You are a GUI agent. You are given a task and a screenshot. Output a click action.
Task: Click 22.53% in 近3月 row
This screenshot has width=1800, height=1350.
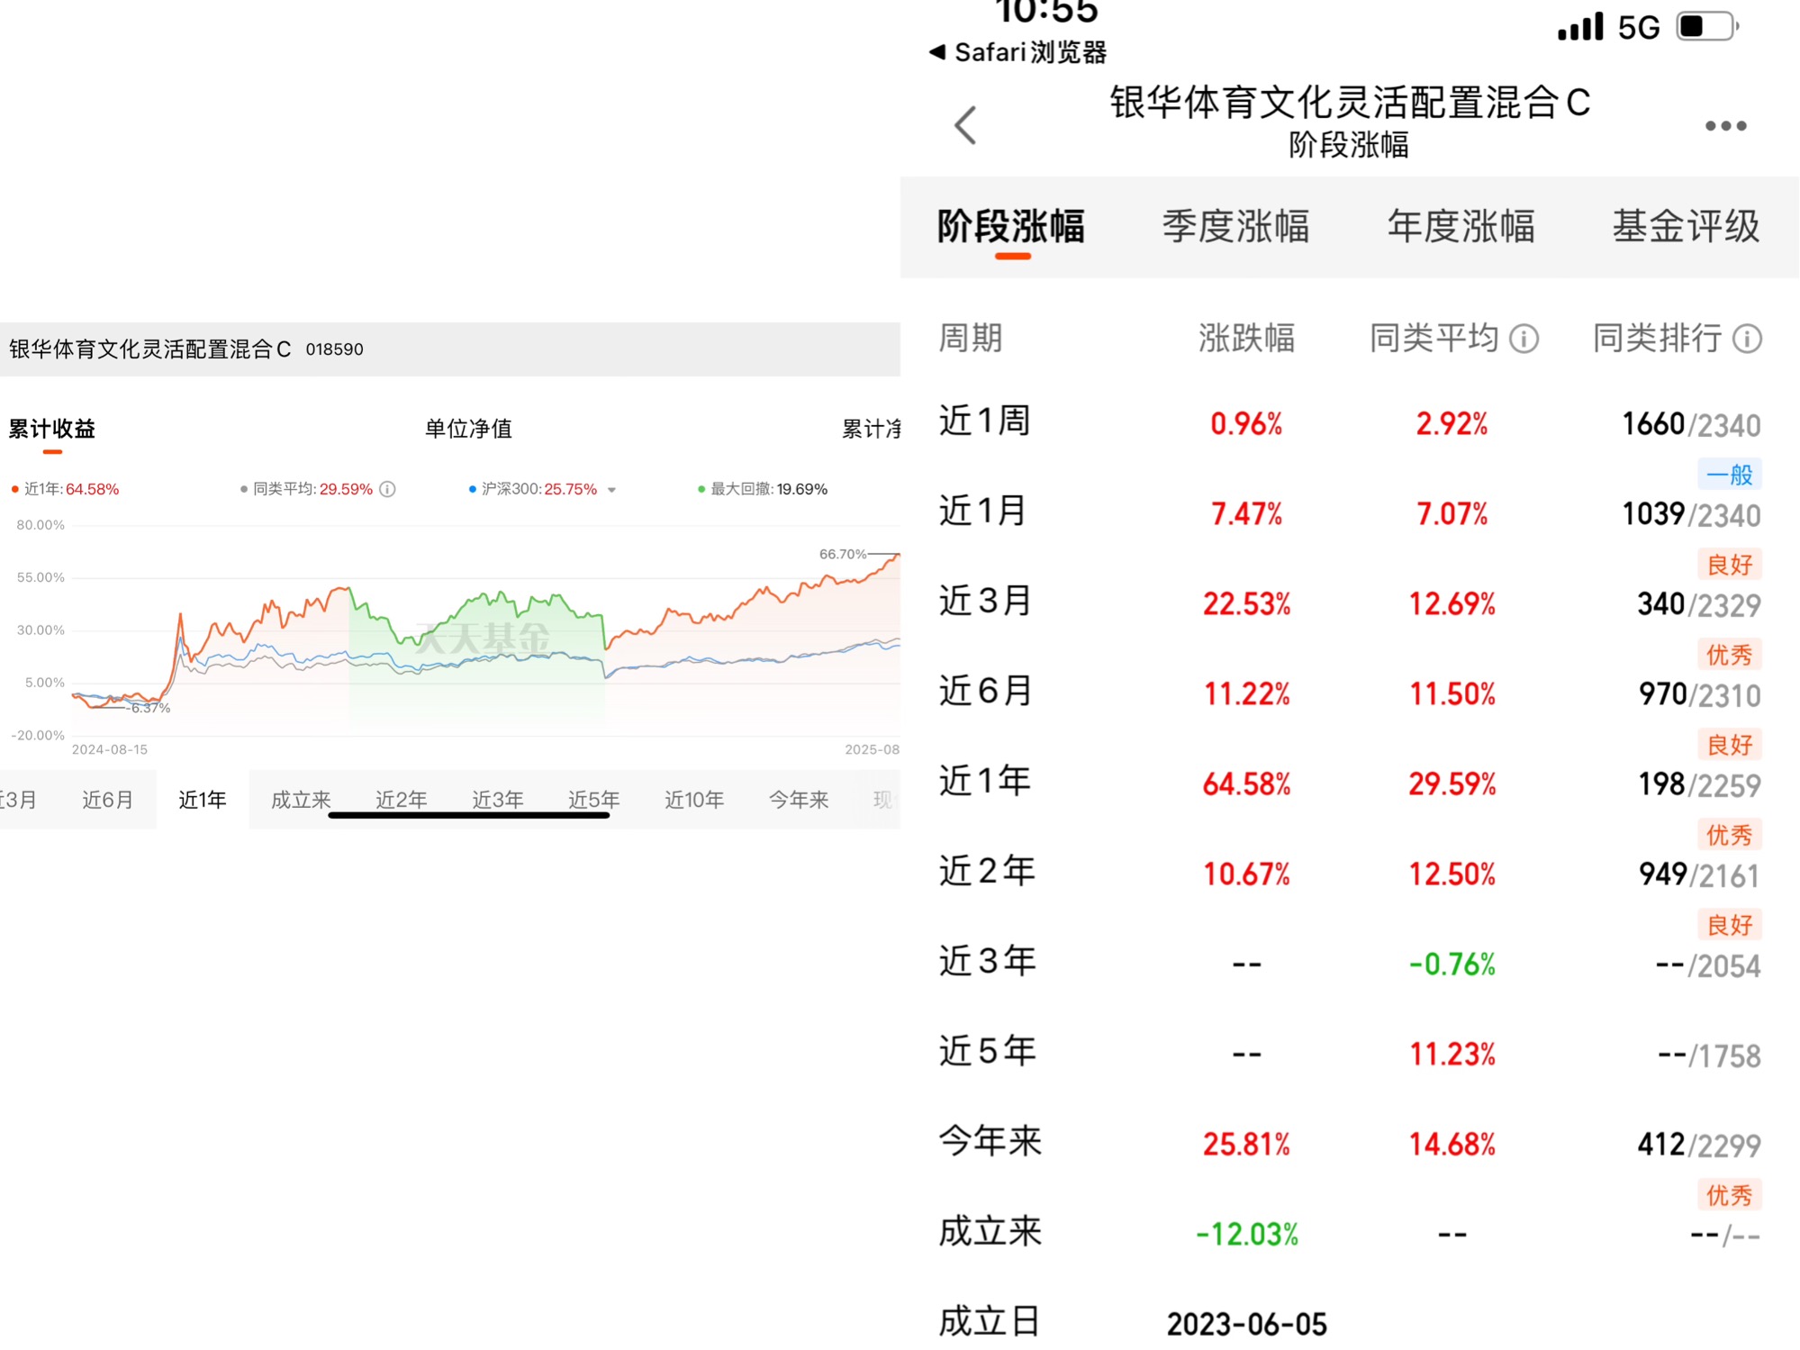[1247, 603]
